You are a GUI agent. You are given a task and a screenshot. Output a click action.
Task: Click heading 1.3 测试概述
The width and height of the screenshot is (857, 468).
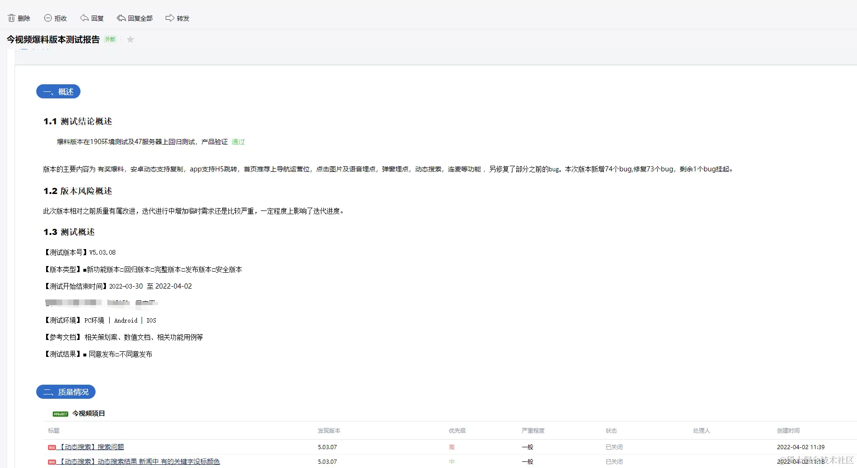[x=69, y=232]
